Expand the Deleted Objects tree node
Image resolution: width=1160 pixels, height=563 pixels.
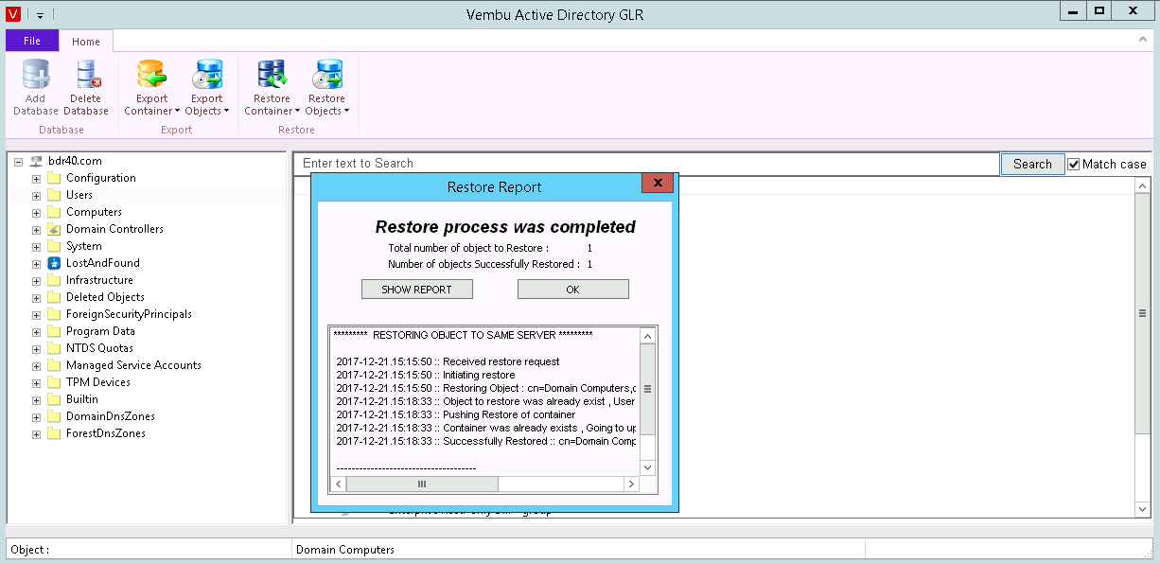click(37, 297)
